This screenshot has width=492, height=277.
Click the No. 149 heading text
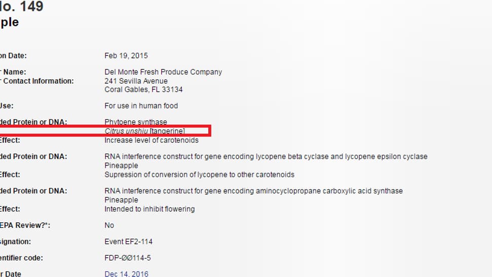point(22,6)
